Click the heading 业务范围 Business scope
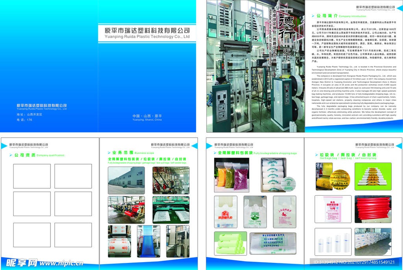 [131, 152]
